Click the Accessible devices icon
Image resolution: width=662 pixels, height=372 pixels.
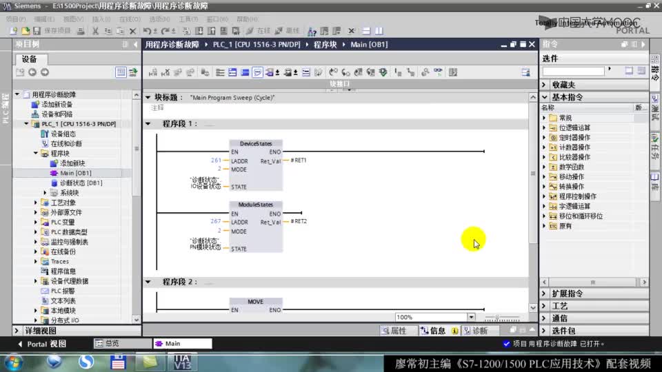pos(312,31)
